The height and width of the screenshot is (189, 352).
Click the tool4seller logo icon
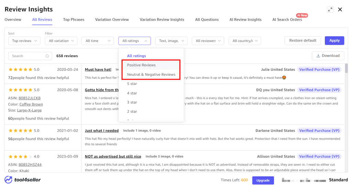(9, 180)
